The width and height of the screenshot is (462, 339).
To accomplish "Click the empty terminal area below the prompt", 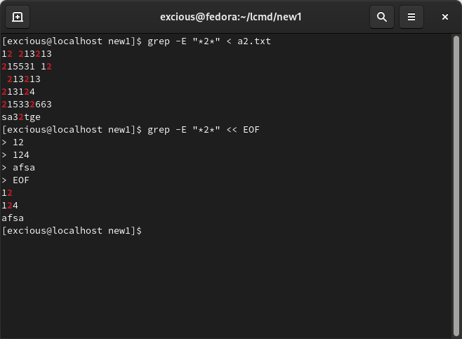I will click(226, 287).
